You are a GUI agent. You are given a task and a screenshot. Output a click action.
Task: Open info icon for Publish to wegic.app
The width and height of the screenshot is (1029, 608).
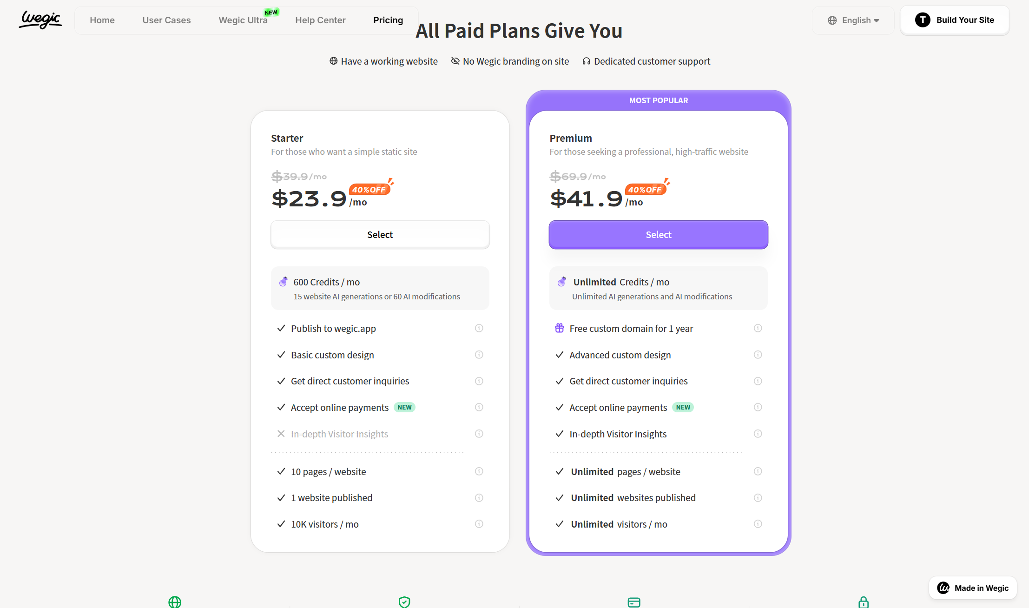coord(479,328)
